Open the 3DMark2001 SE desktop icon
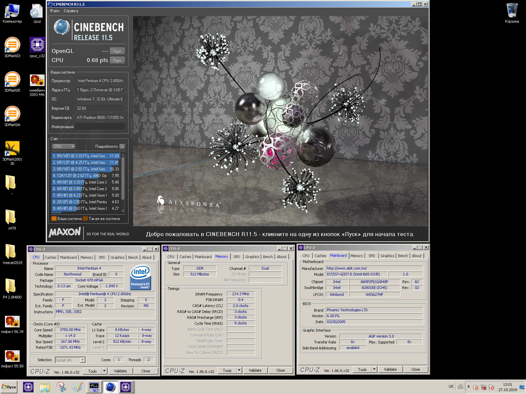 12,153
